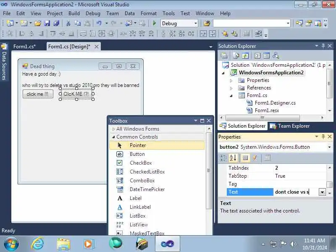Click Show All Files in Solution Explorer
336x252 pixels.
click(236, 56)
